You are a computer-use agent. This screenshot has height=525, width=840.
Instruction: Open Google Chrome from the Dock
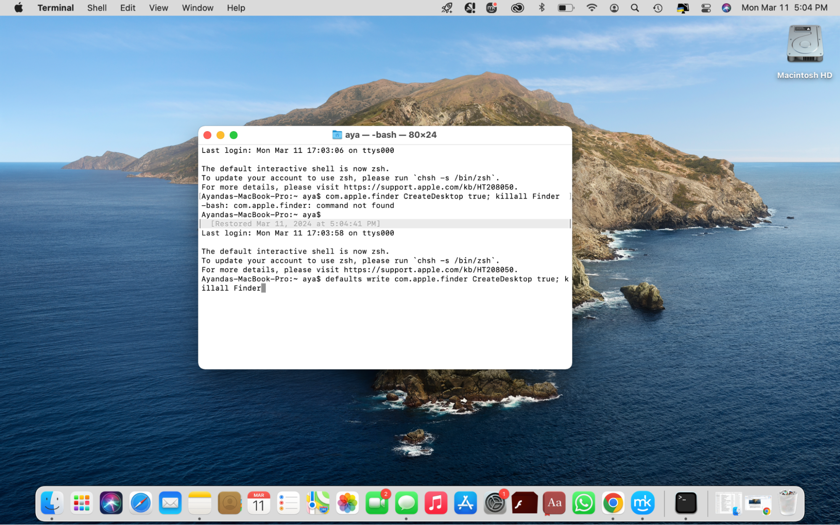point(613,502)
